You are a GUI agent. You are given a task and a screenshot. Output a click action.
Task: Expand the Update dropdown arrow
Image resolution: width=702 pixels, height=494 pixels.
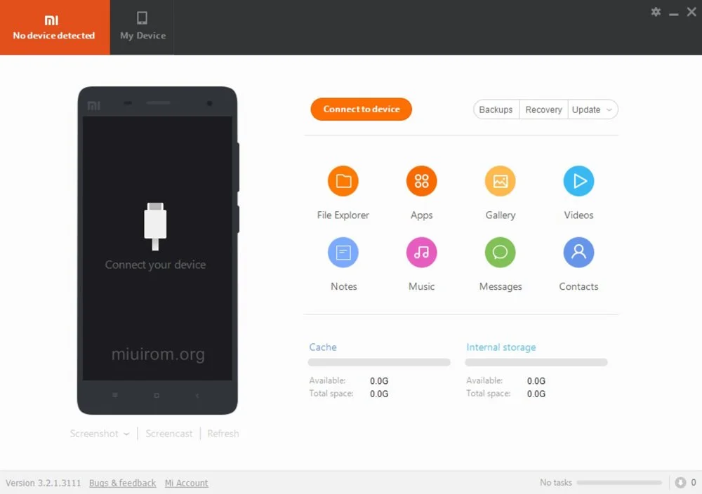(x=609, y=109)
